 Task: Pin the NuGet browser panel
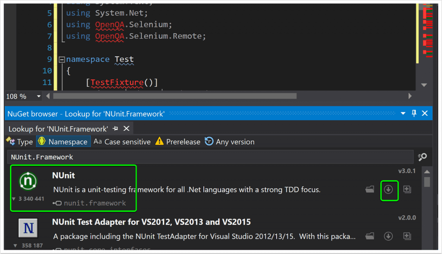(x=414, y=114)
